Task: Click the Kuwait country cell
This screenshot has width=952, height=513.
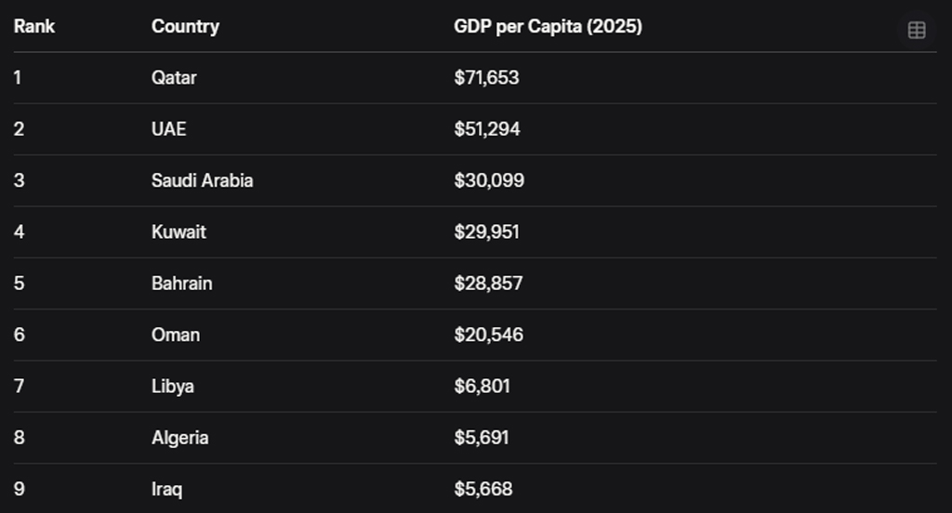Action: 178,231
